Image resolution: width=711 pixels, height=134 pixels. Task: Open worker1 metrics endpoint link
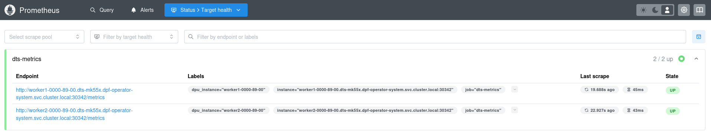(x=74, y=94)
